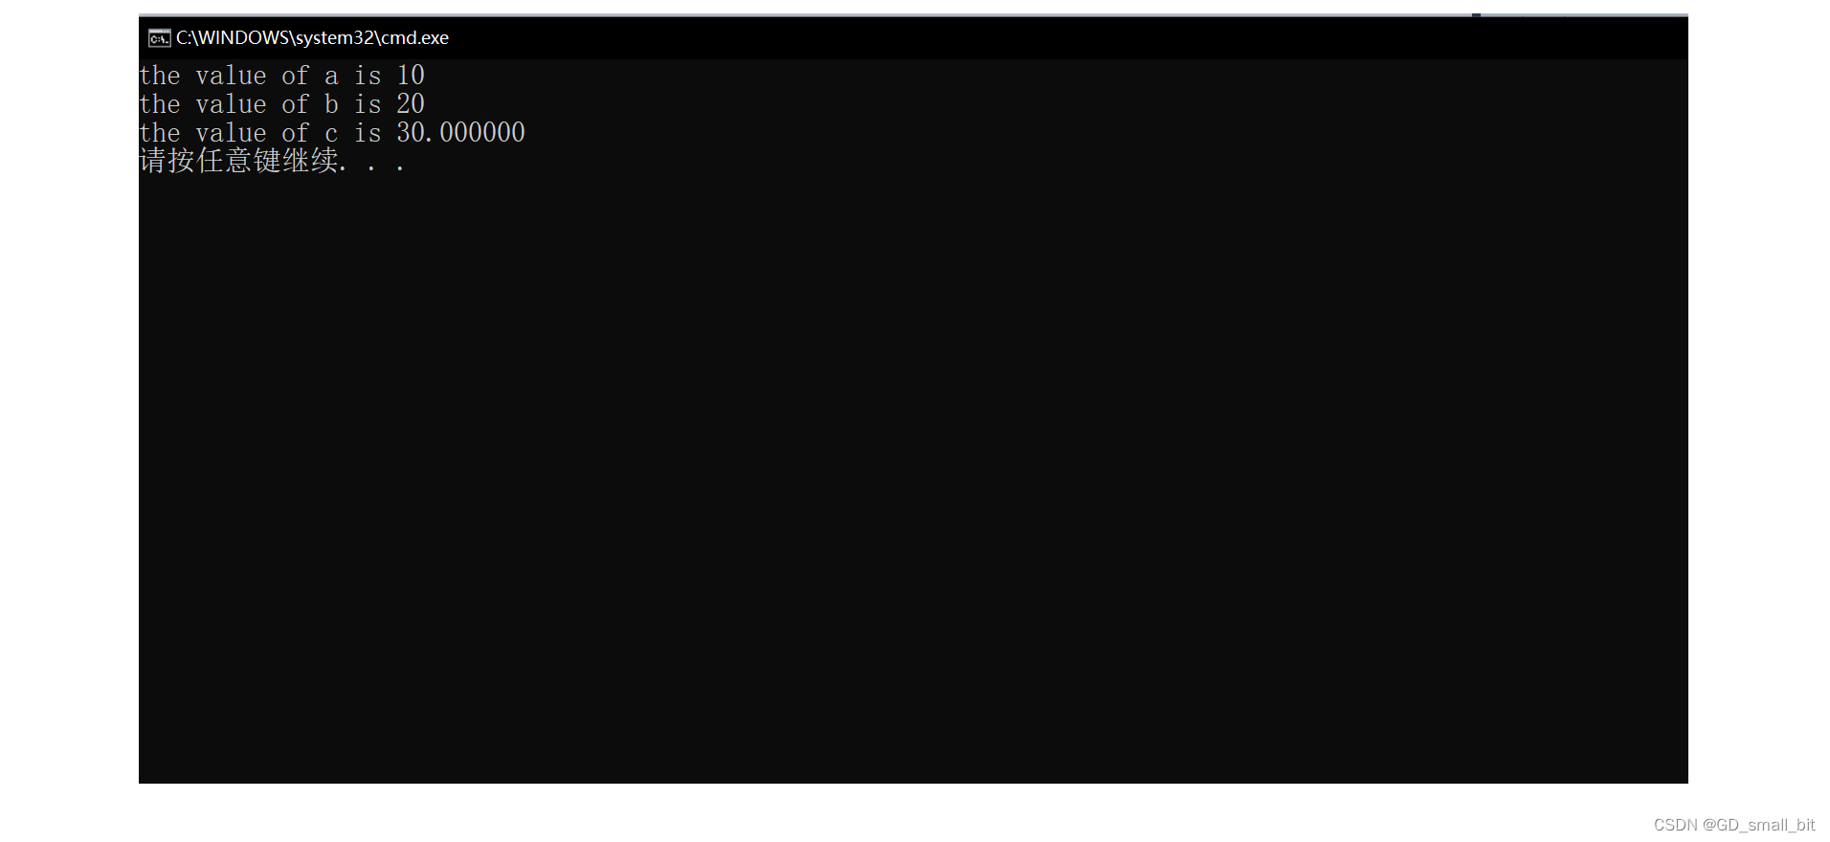The width and height of the screenshot is (1830, 842).
Task: Click the letter a in the first line
Action: 331,77
